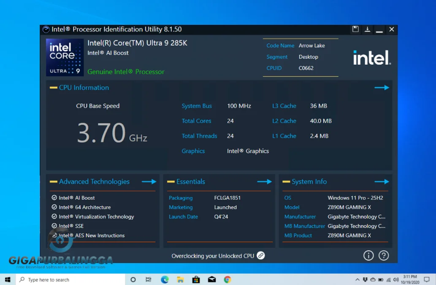Click the download update icon in title bar

(x=367, y=29)
